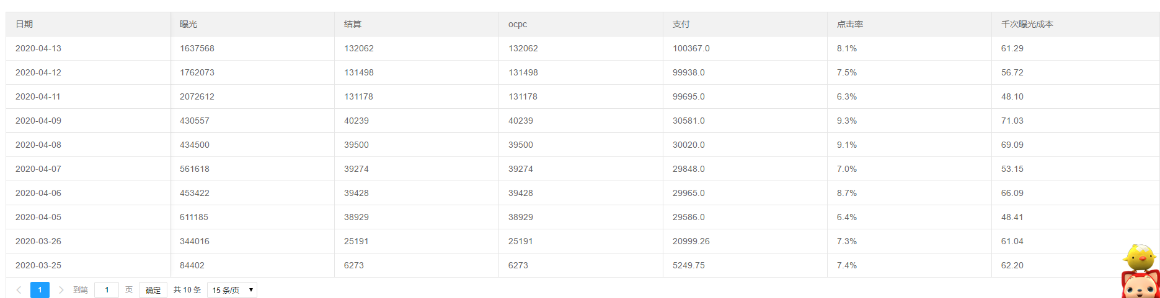Click the 千次曝光成本 column header
This screenshot has width=1160, height=298.
point(1027,24)
